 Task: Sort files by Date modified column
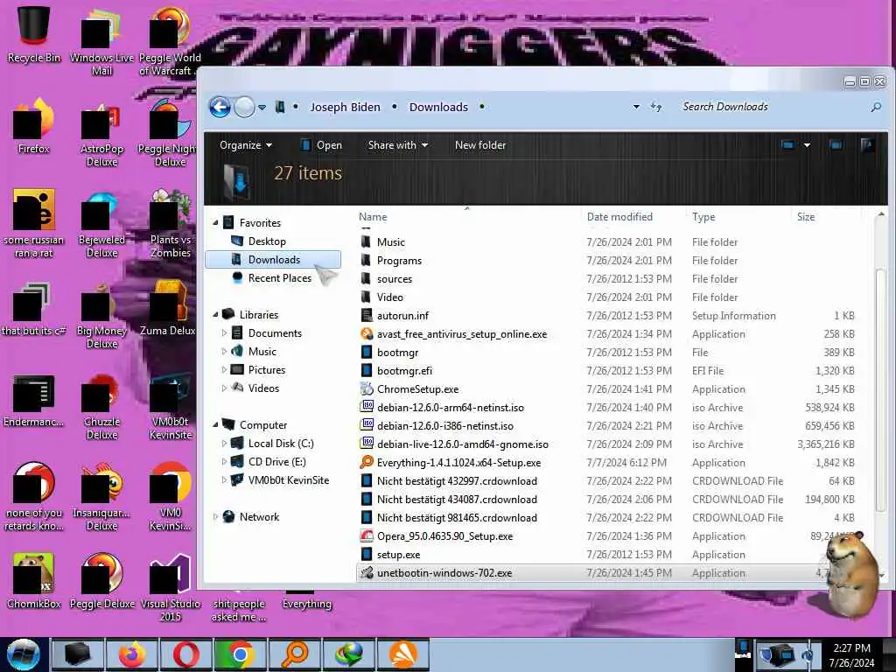click(x=619, y=217)
